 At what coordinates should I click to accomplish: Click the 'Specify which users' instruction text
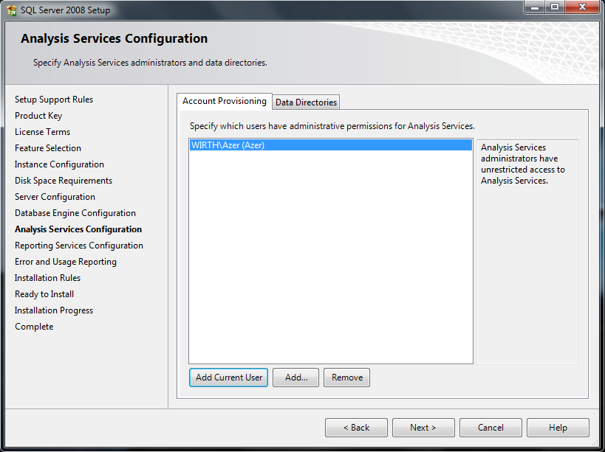pos(332,126)
